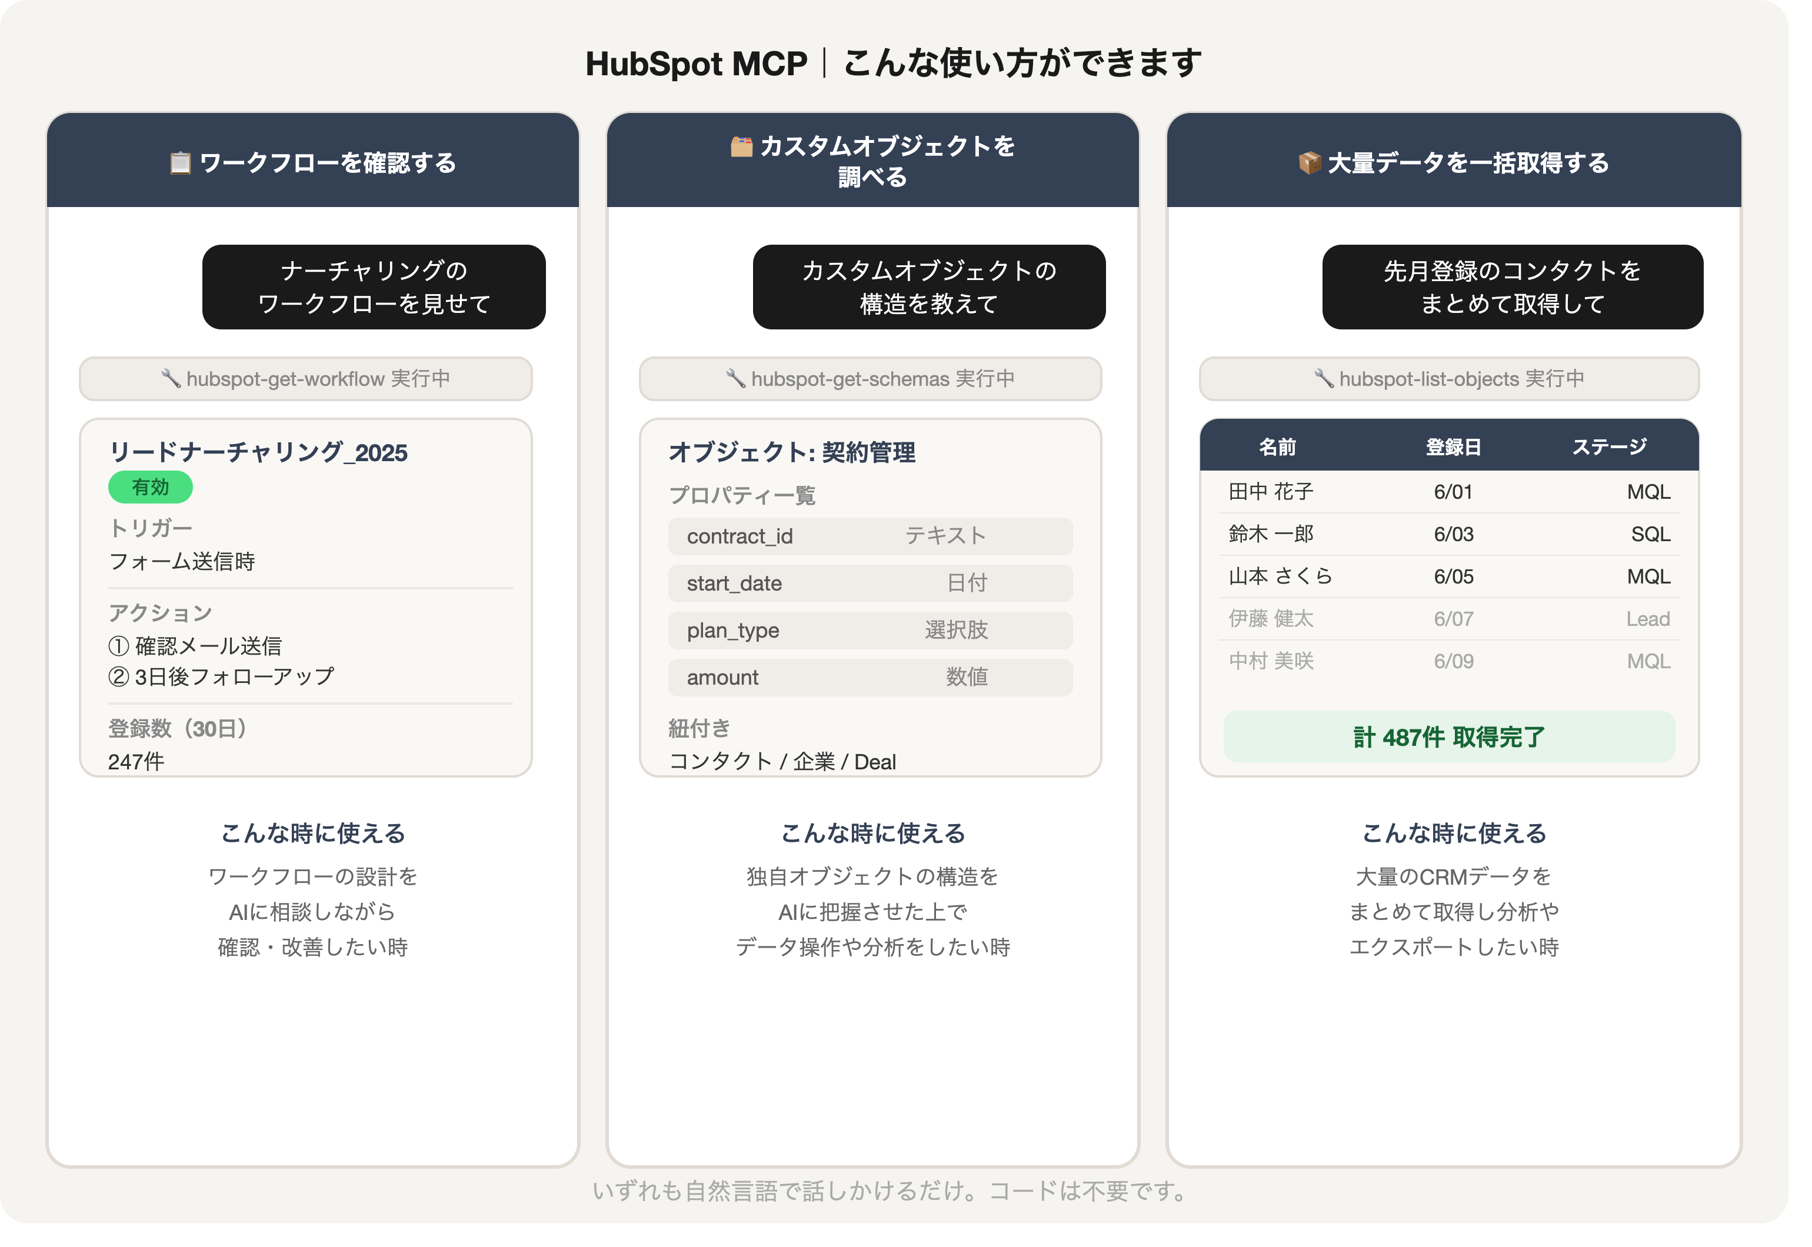
Task: Select the 鈴木 一郎 name cell
Action: click(1271, 534)
